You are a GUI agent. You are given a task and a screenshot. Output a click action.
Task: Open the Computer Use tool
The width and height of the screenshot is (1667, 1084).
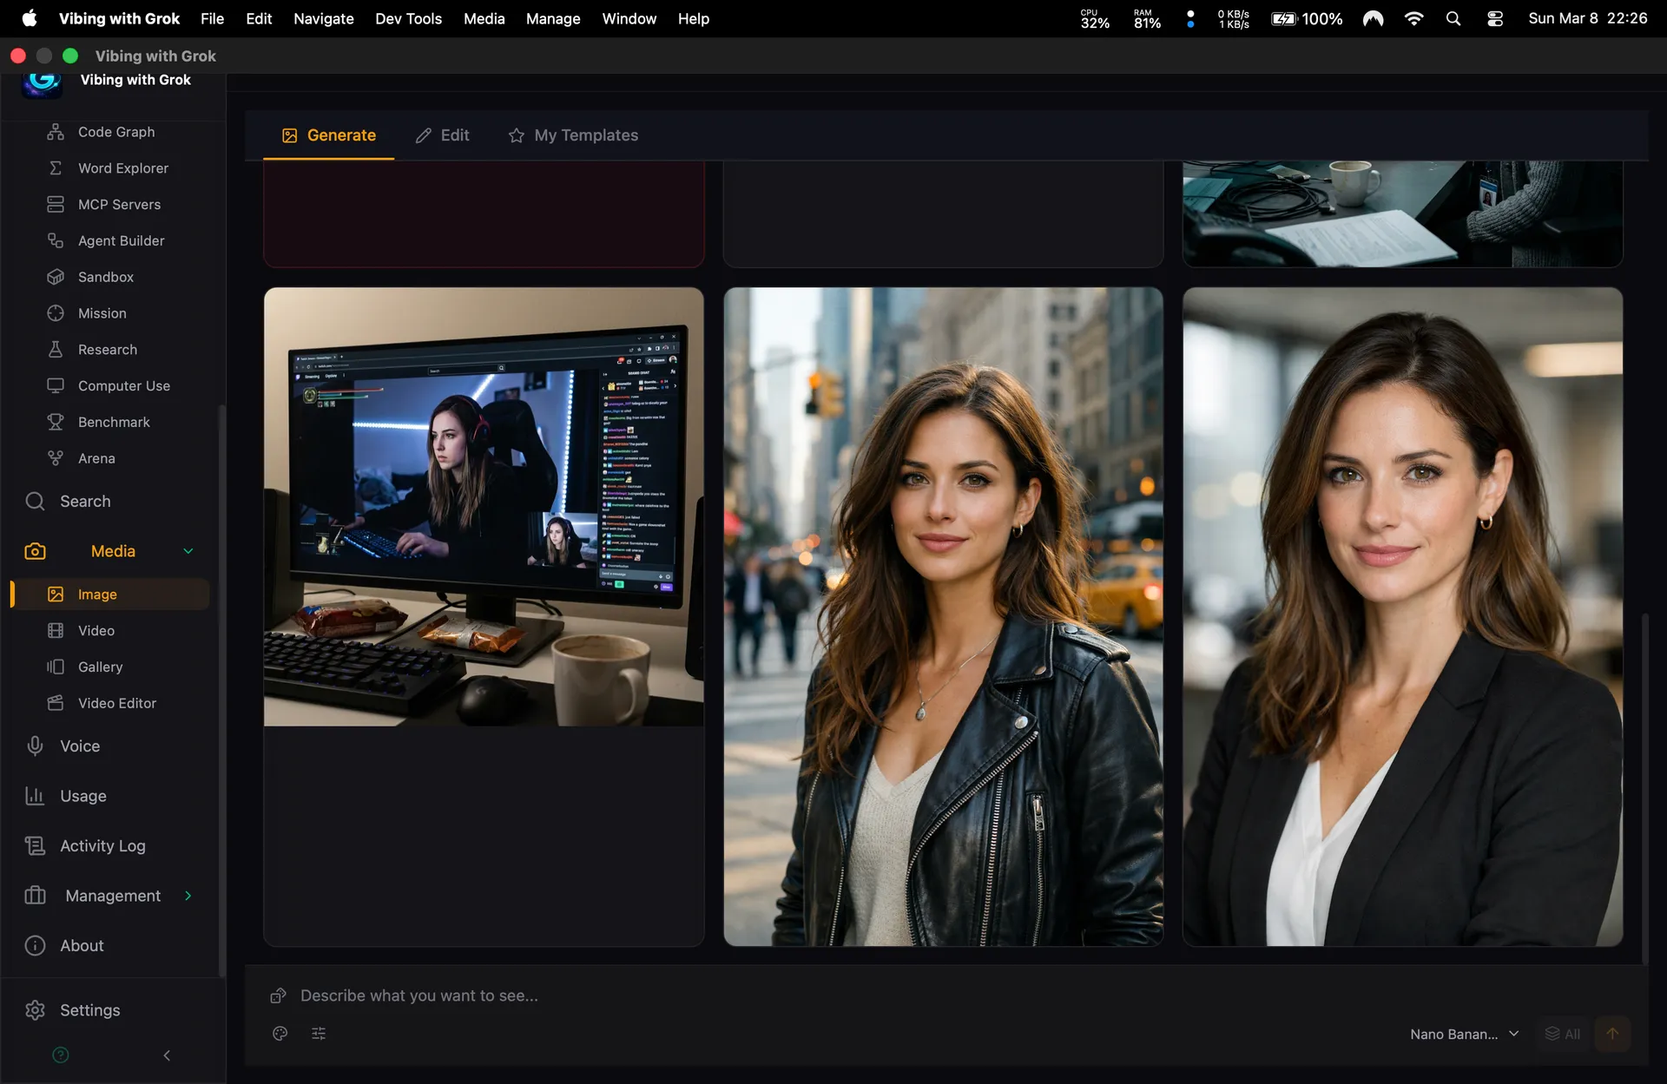click(56, 385)
